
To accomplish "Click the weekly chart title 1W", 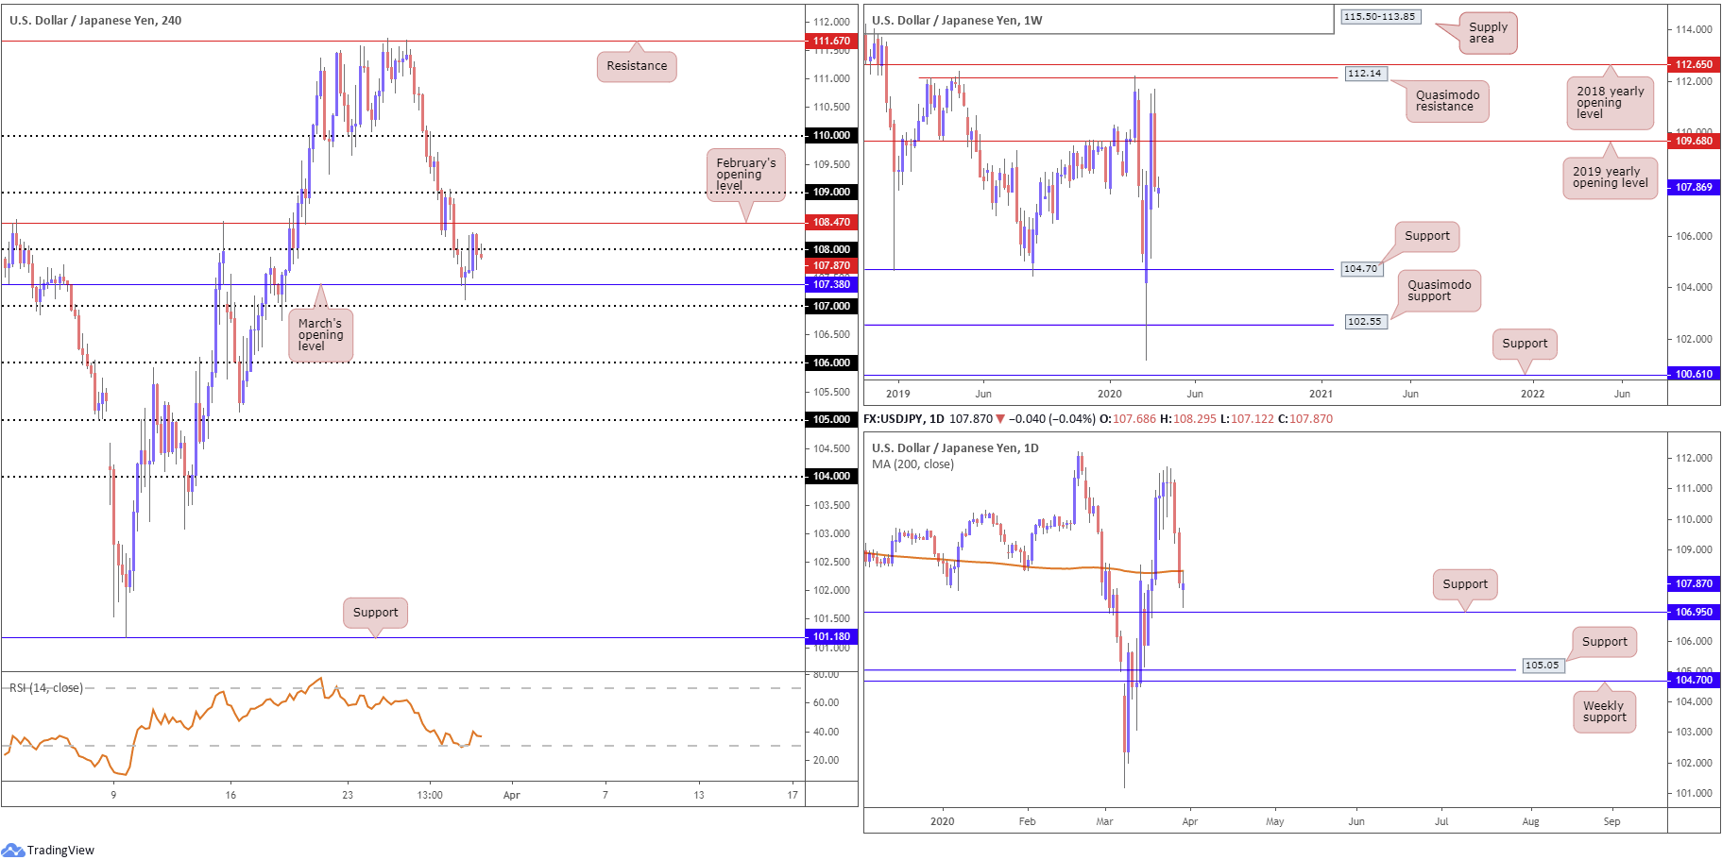I will 957,20.
